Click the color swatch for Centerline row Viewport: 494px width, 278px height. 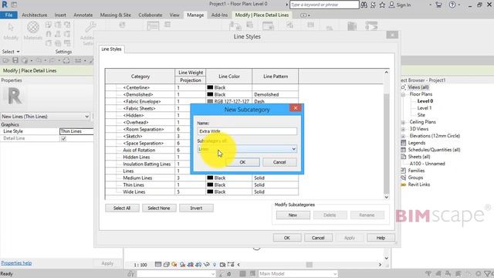tap(210, 87)
